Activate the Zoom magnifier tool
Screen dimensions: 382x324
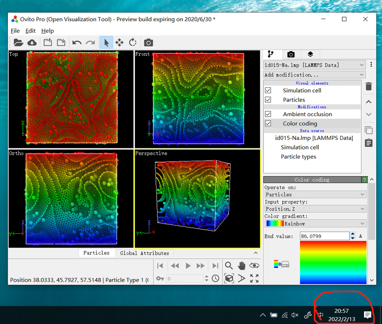[229, 266]
